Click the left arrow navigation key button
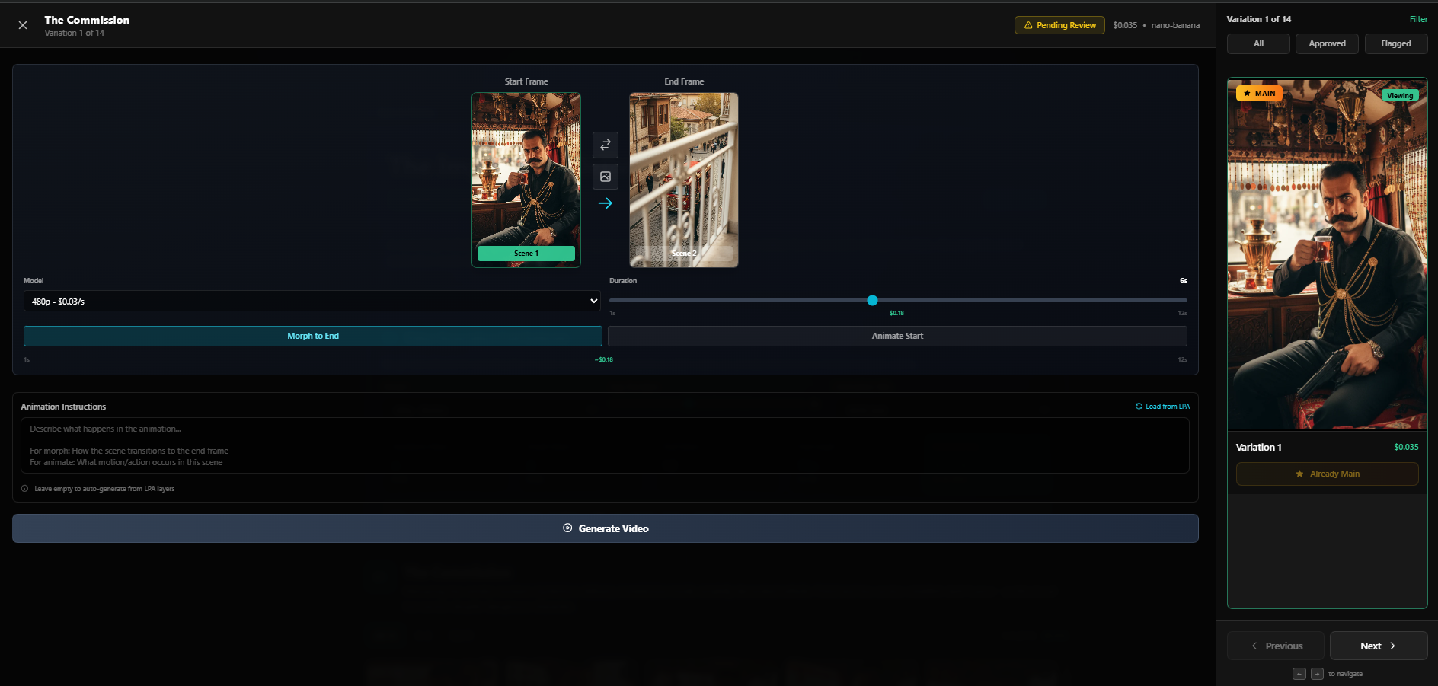 click(x=1299, y=674)
